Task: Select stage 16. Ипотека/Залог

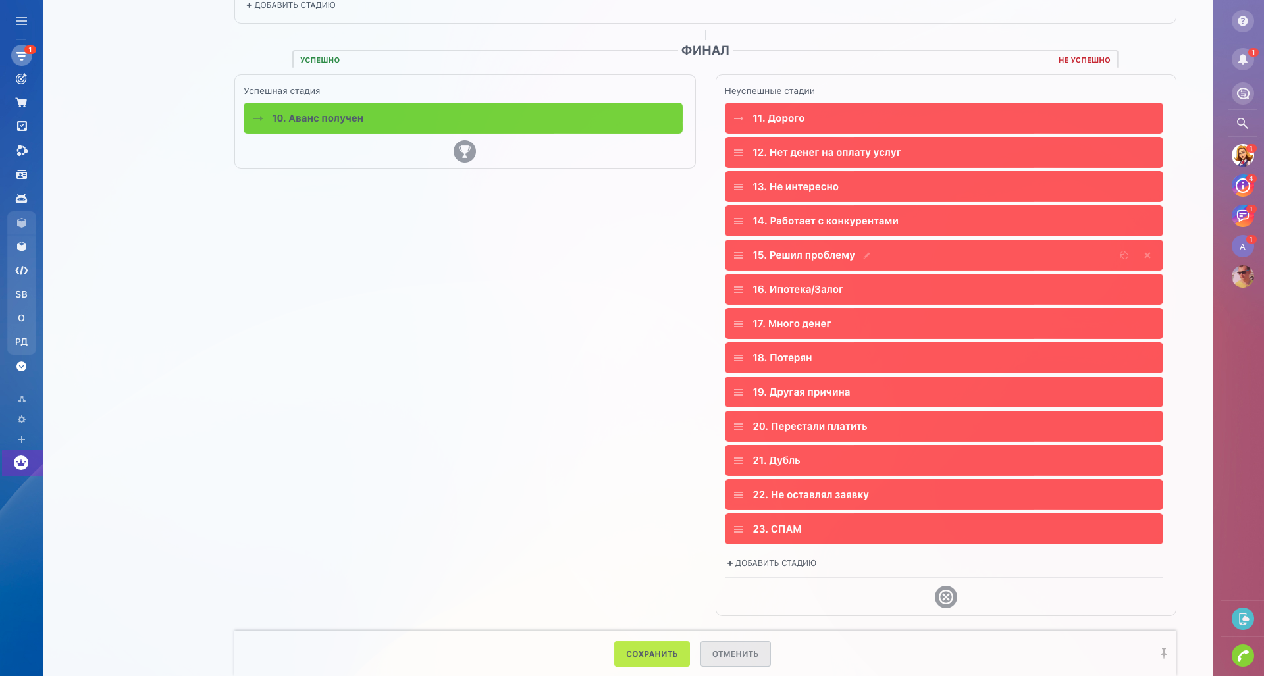Action: (x=944, y=290)
